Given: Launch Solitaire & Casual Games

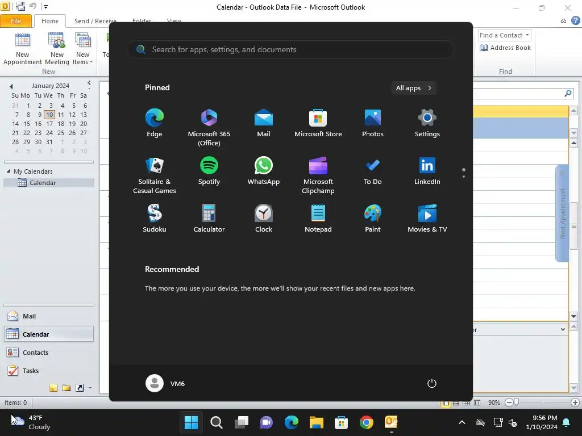Looking at the screenshot, I should [155, 175].
